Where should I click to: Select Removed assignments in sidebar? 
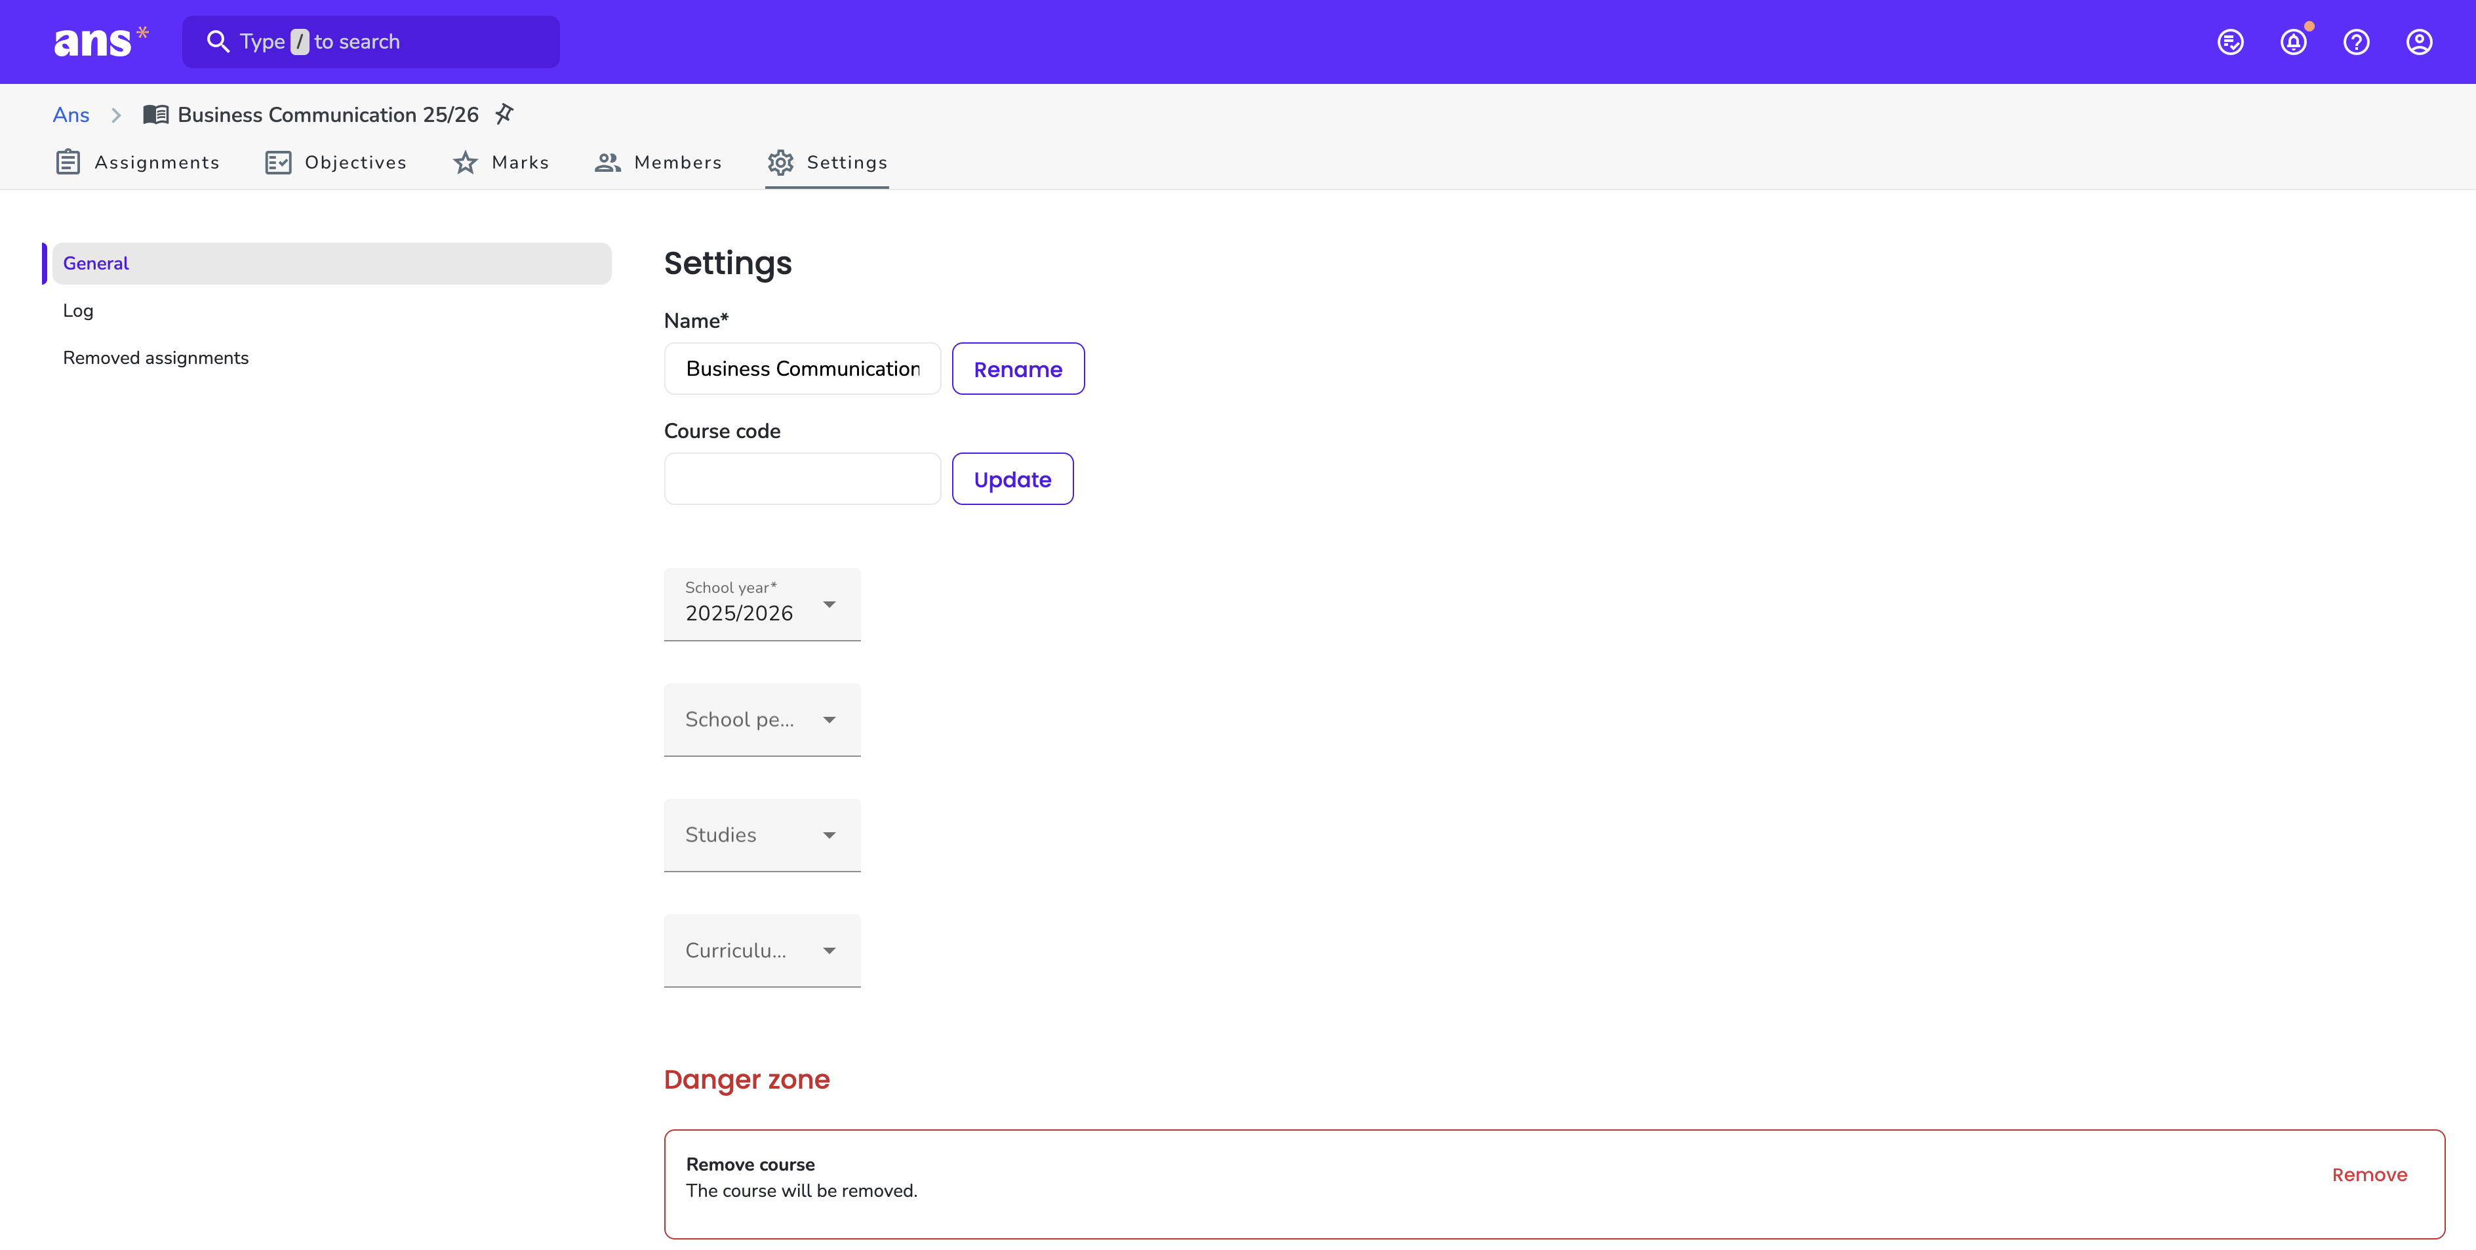[155, 357]
